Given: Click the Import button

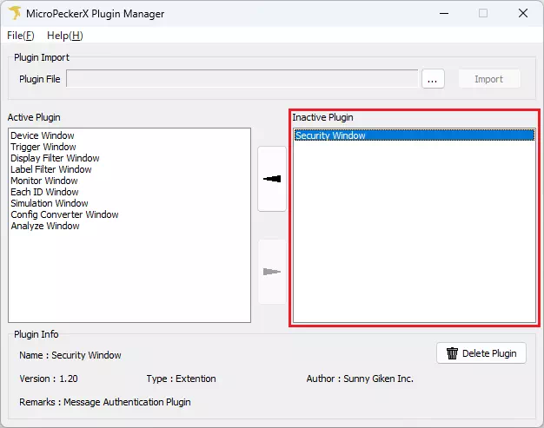Looking at the screenshot, I should coord(489,79).
